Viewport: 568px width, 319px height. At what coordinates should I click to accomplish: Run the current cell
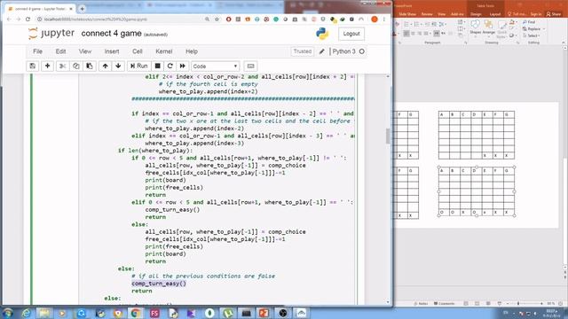click(139, 66)
